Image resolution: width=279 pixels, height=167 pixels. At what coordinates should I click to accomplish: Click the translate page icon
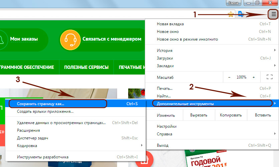click(x=241, y=14)
